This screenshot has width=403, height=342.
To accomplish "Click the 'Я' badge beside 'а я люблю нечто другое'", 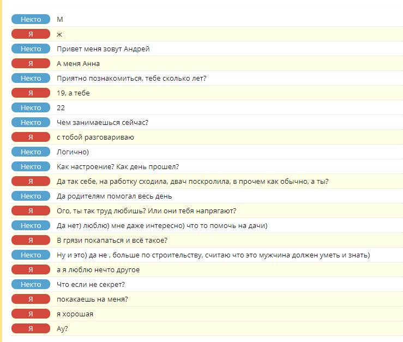I will (31, 270).
